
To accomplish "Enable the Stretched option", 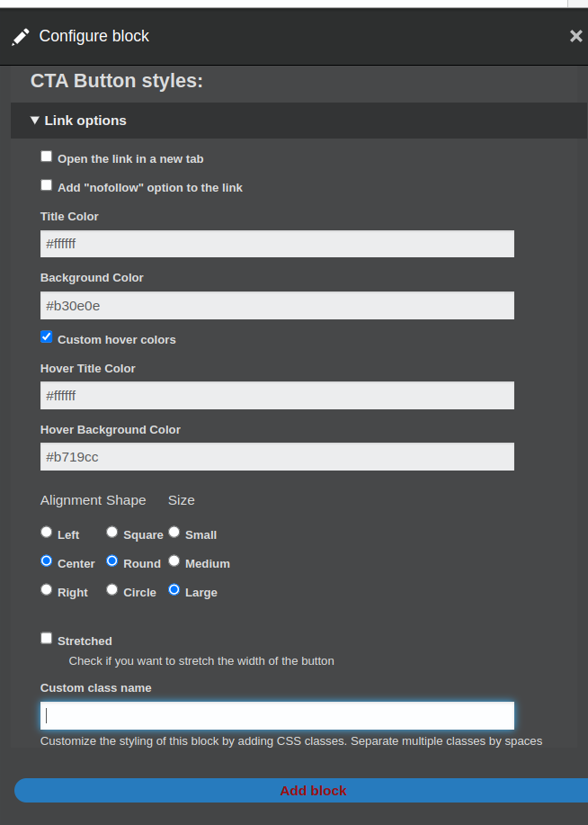I will (x=46, y=637).
